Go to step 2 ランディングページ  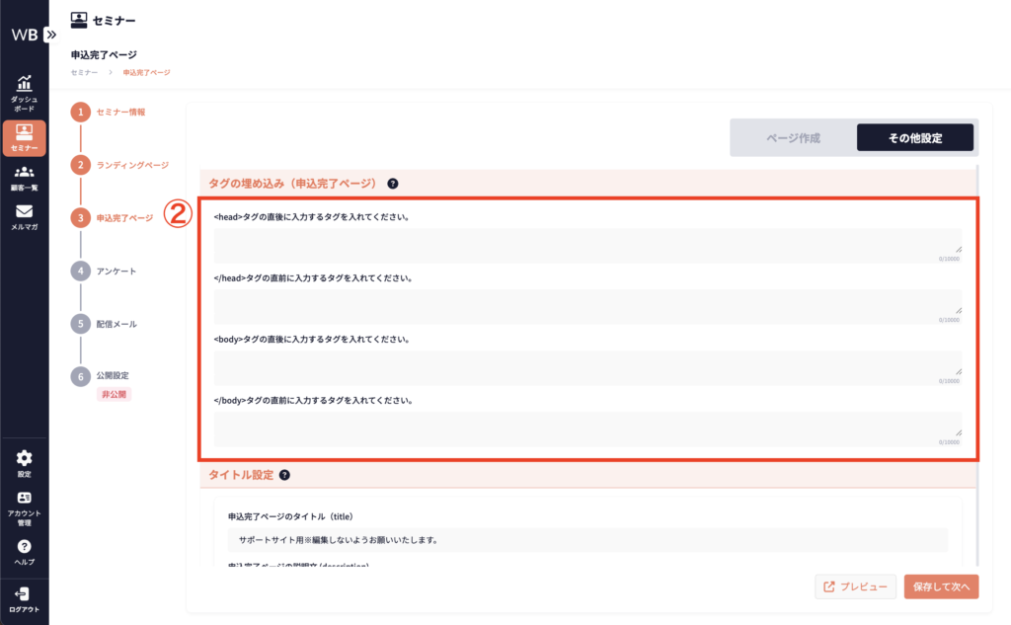(132, 165)
